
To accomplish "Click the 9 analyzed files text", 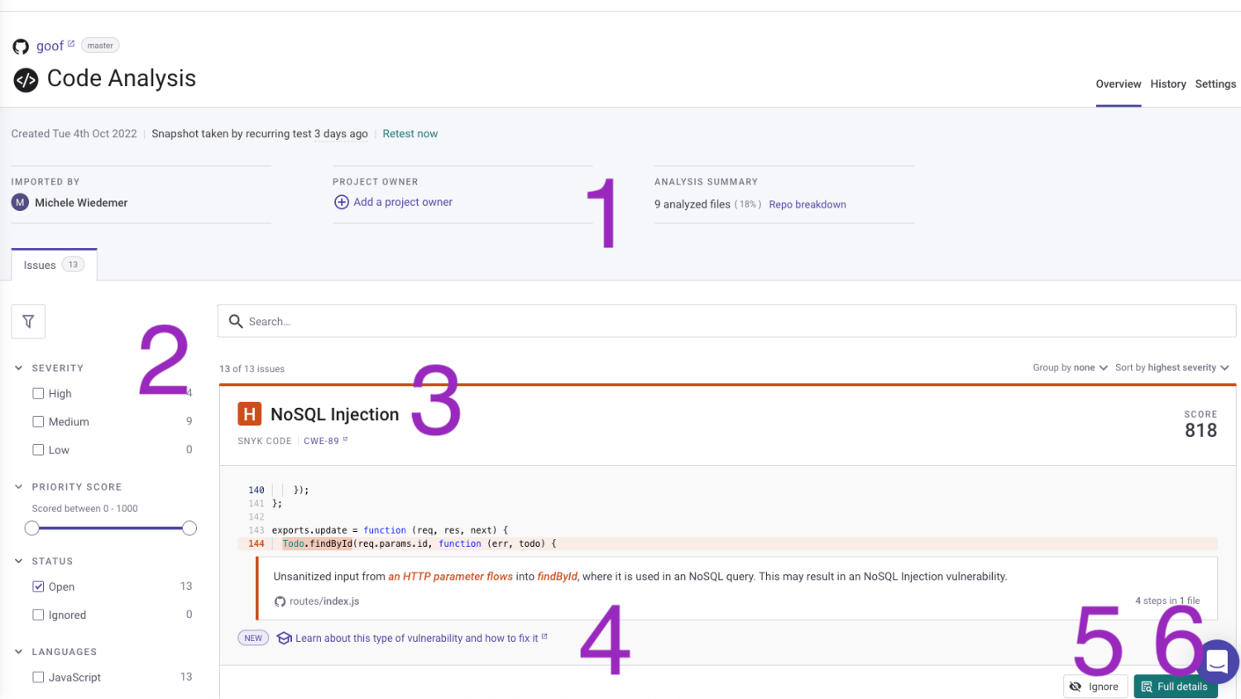I will pyautogui.click(x=692, y=204).
